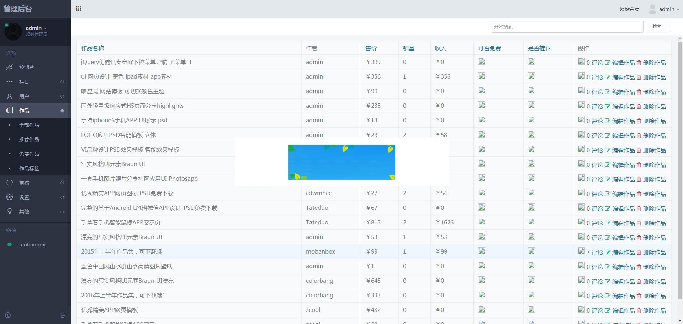This screenshot has height=324, width=683.
Task: Select 作品标签 in the sidebar
Action: (29, 169)
